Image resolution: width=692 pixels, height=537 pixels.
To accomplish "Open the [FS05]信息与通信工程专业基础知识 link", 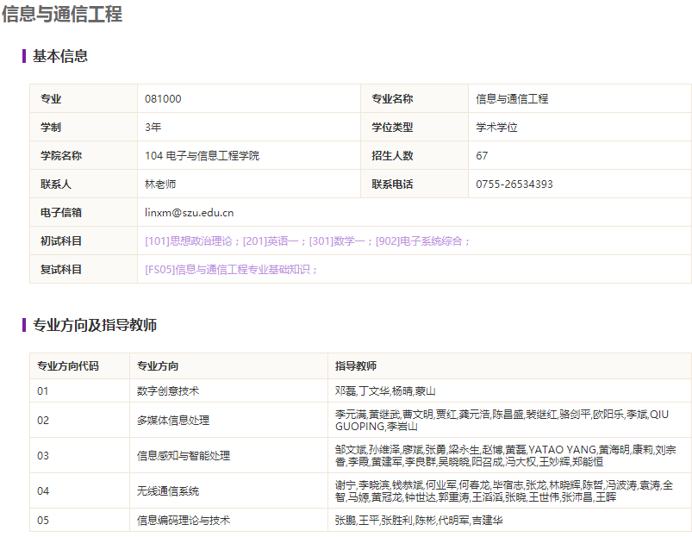I will [x=228, y=270].
